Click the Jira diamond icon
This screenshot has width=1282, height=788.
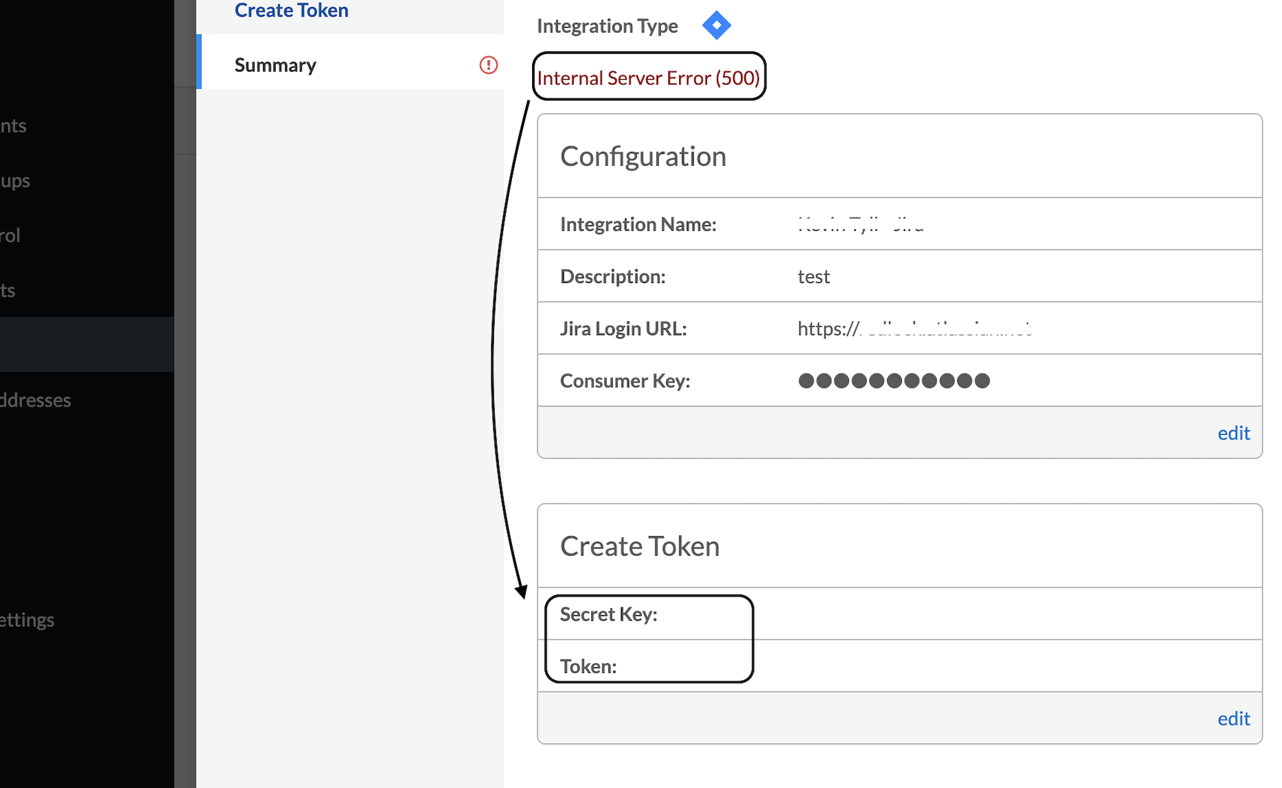[x=716, y=26]
